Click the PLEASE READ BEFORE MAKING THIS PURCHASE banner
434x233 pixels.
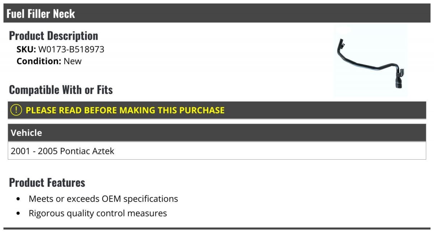point(217,110)
